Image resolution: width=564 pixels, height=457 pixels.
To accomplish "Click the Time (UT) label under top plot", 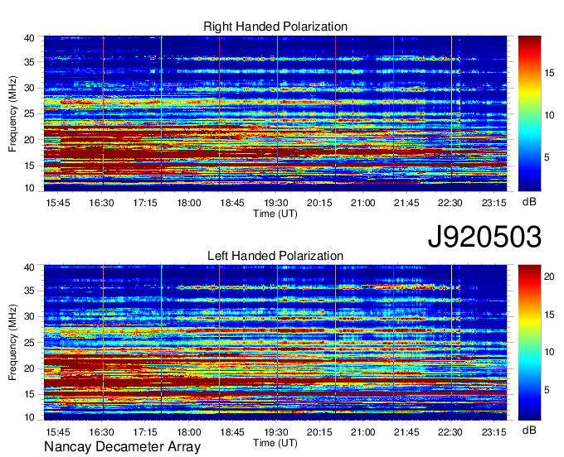I will click(x=275, y=214).
